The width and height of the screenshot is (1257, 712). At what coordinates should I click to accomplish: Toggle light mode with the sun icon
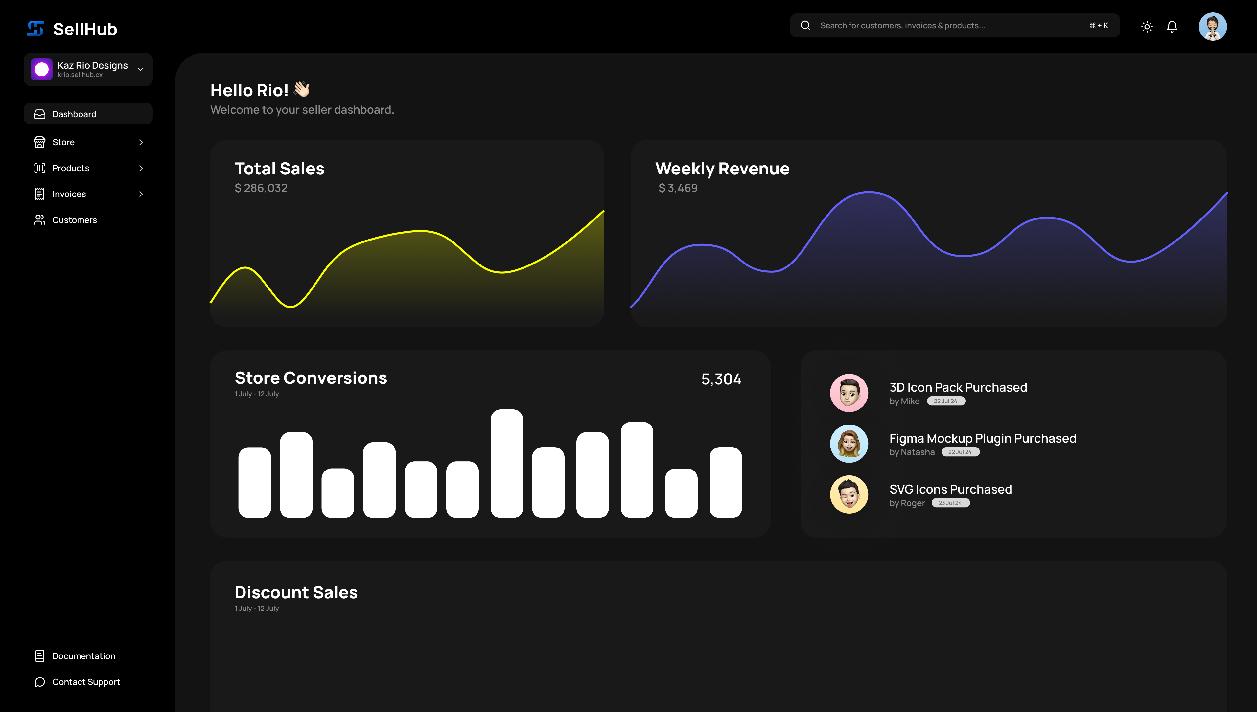[1147, 26]
